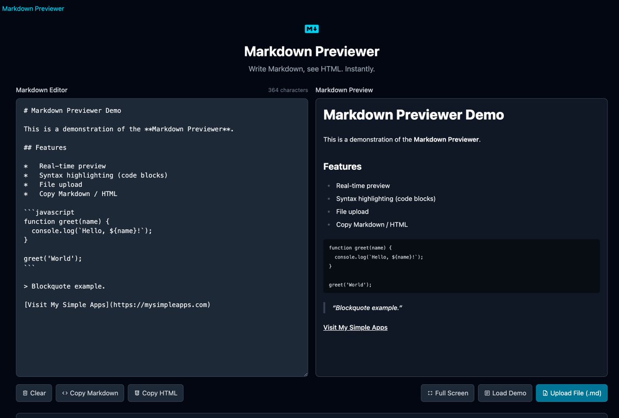Click the Copy HTML button

coord(155,393)
